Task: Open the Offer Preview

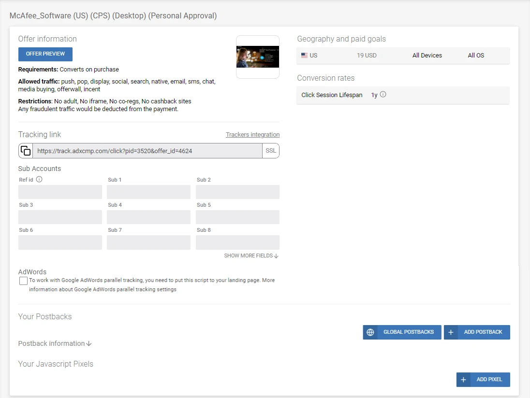Action: [45, 54]
